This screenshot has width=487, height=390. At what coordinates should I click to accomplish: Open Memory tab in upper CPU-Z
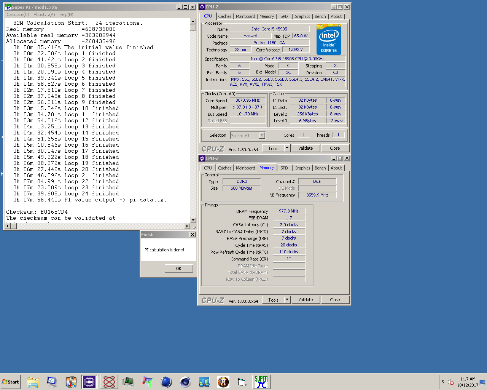click(267, 16)
